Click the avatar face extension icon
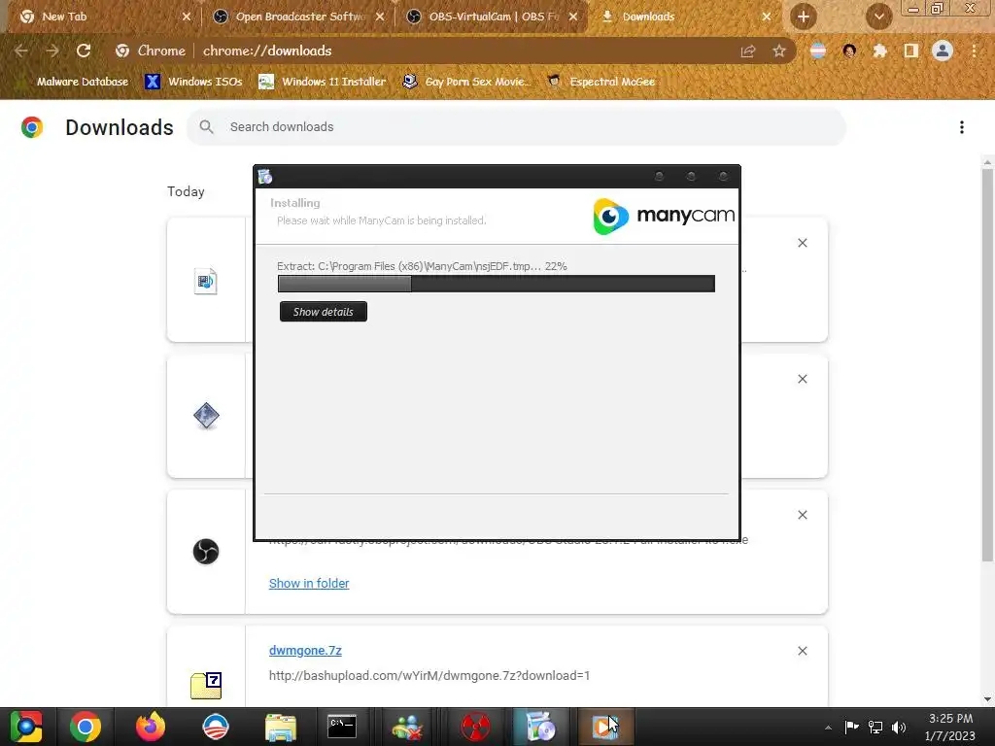 coord(849,51)
